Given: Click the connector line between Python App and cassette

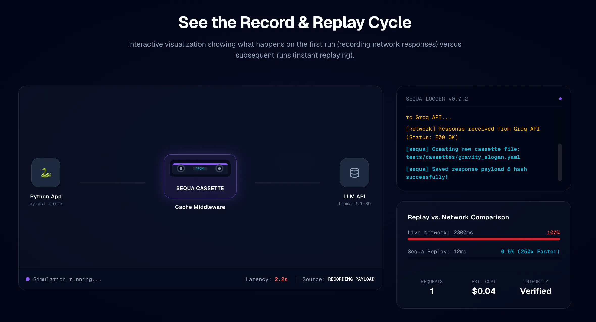Looking at the screenshot, I should click(x=113, y=182).
